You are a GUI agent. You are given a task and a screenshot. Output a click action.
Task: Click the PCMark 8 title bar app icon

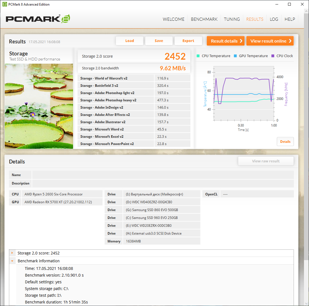tap(4, 4)
